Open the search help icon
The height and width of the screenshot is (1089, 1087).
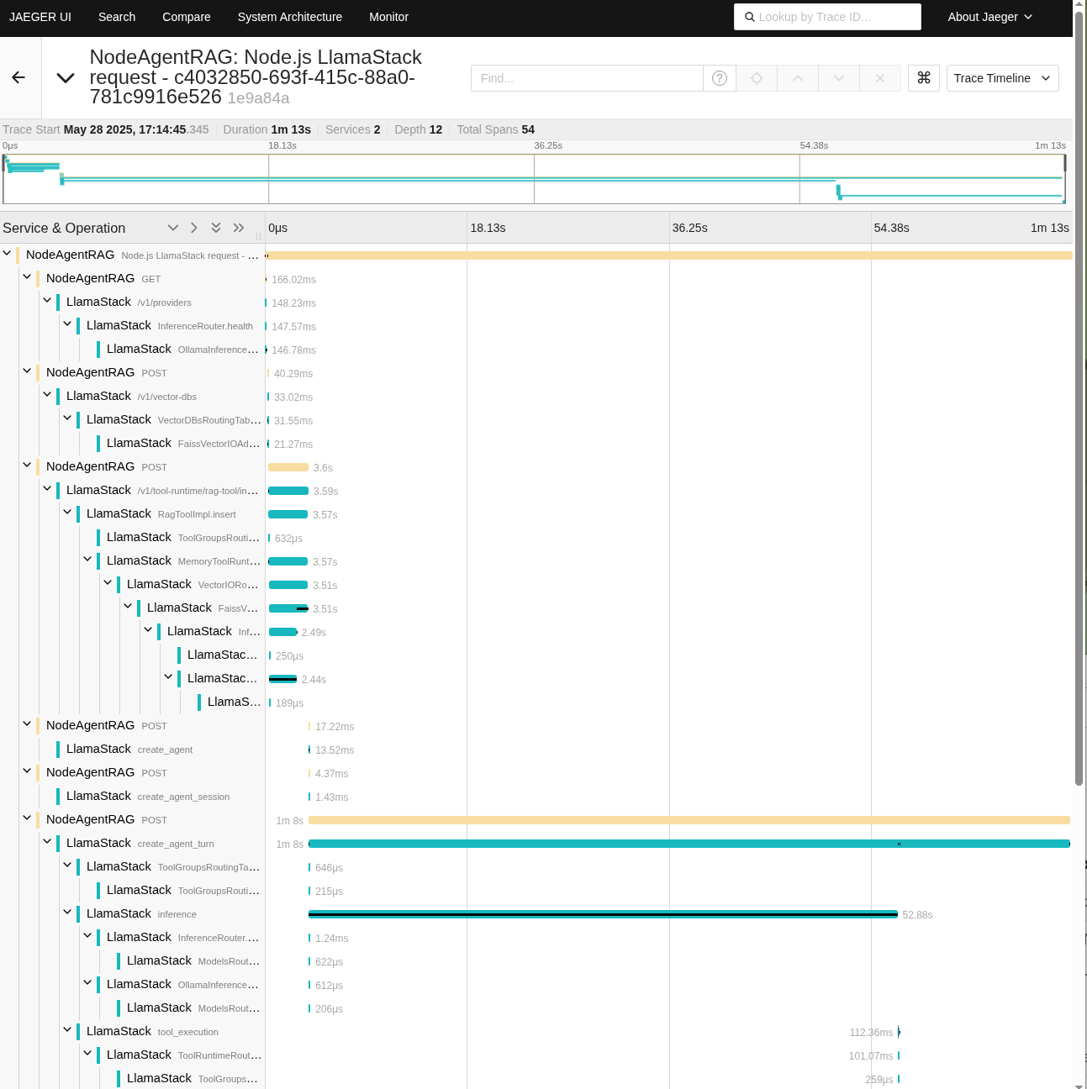[x=720, y=78]
